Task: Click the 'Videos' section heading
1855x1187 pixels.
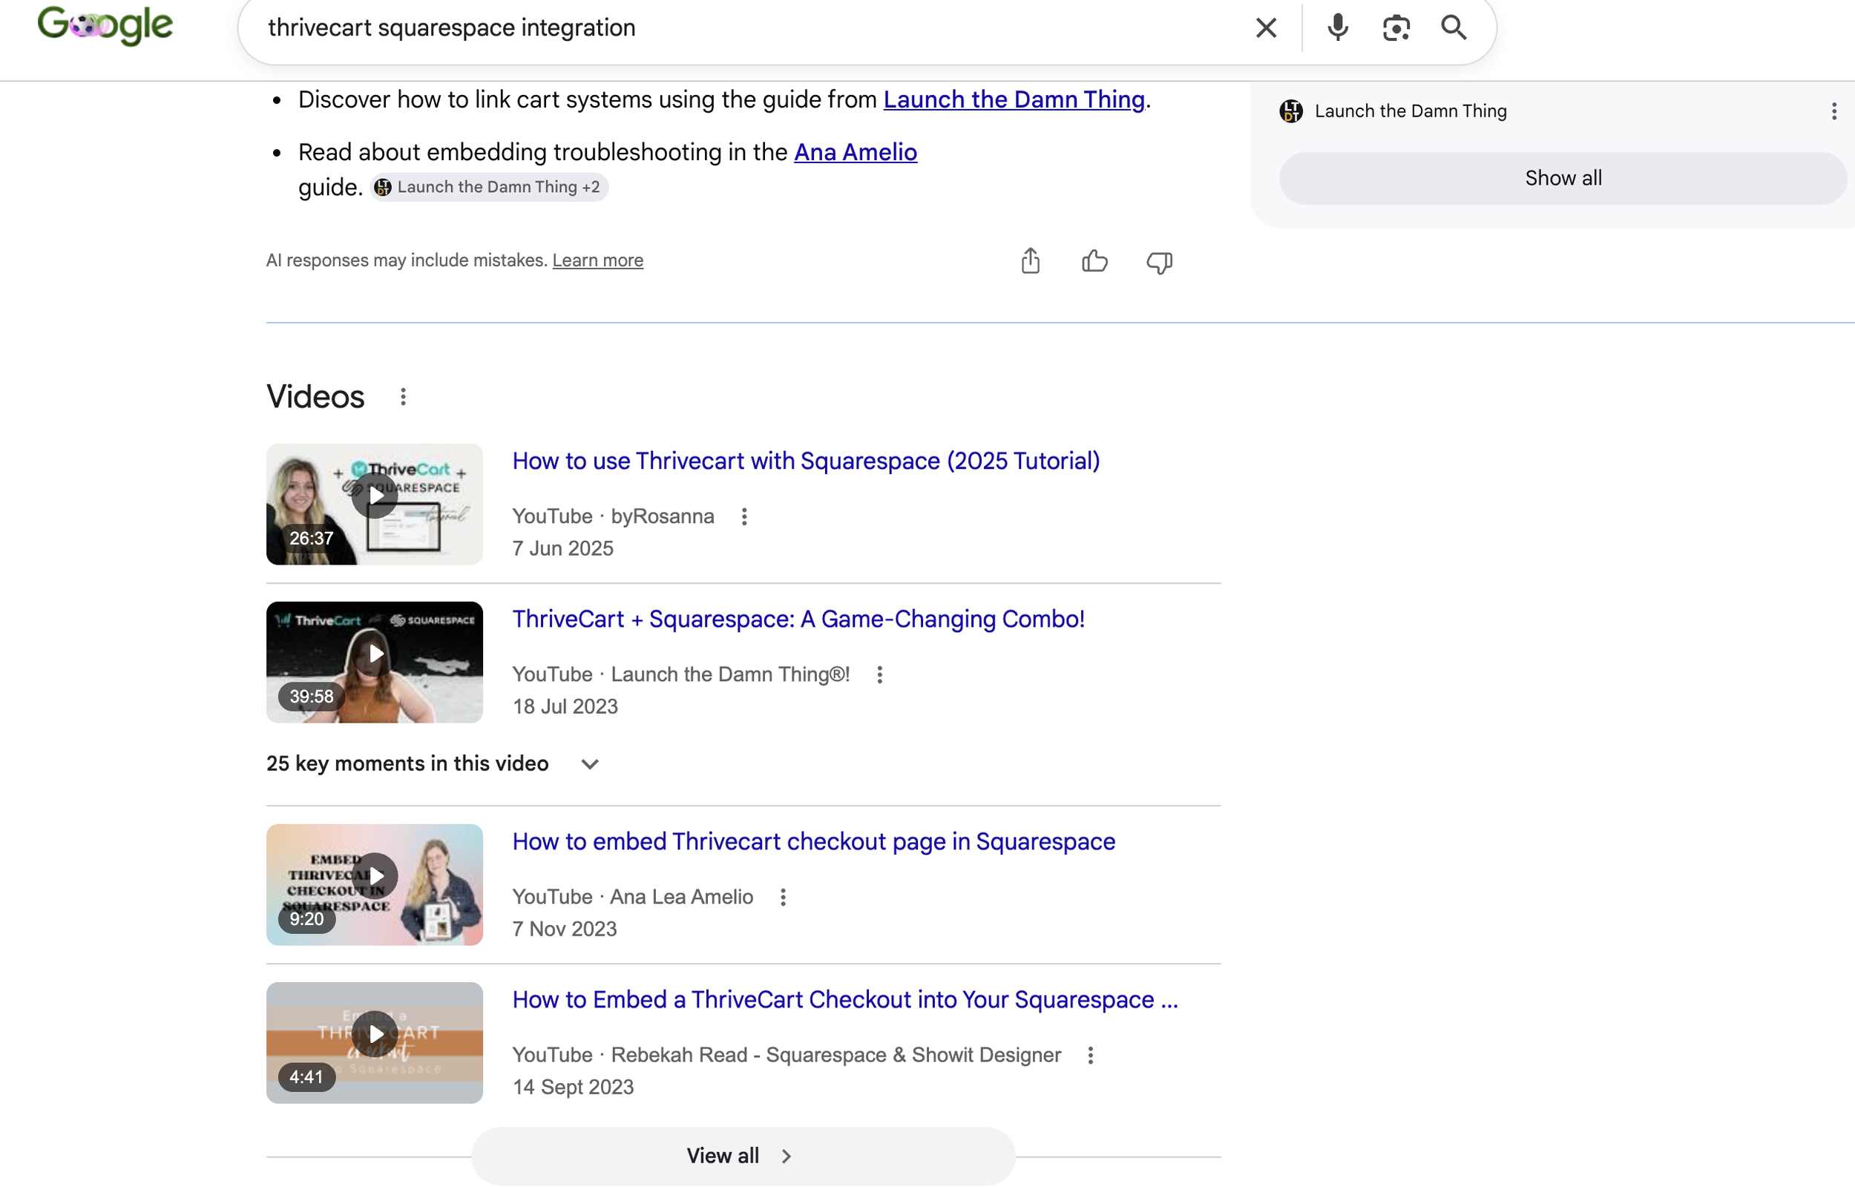Action: (315, 397)
